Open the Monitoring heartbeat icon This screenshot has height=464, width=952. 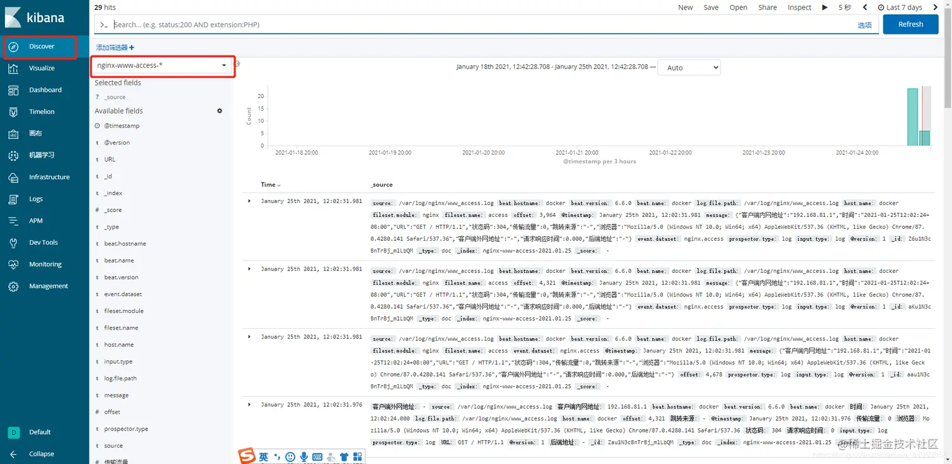point(14,264)
